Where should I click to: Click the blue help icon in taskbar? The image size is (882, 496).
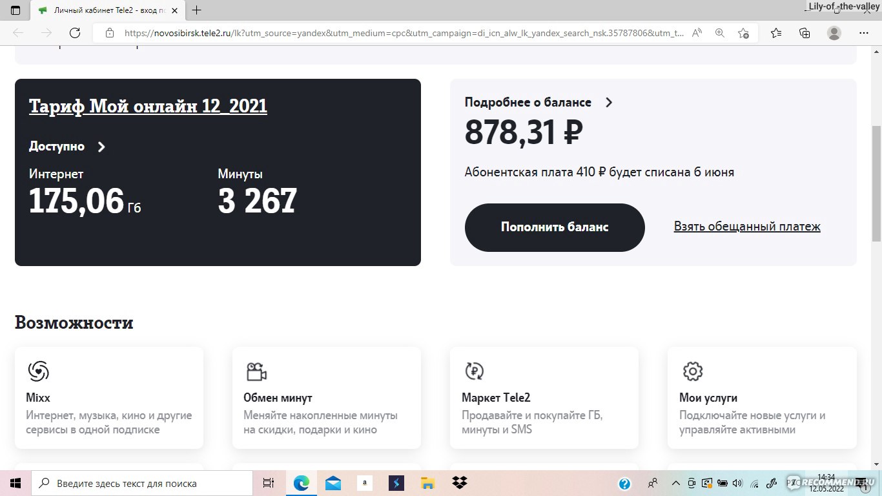(624, 483)
